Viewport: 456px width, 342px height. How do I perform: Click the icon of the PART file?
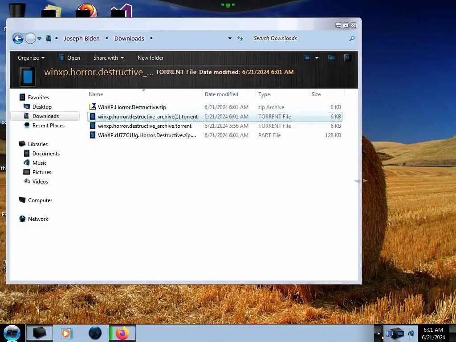pyautogui.click(x=93, y=135)
